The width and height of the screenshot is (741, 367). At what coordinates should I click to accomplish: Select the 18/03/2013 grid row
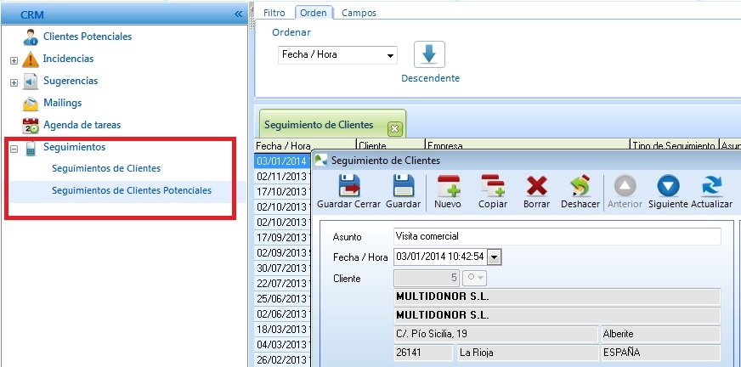(283, 330)
